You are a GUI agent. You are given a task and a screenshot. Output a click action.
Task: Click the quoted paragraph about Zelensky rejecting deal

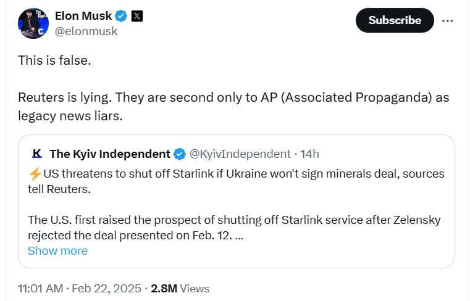[x=233, y=228]
